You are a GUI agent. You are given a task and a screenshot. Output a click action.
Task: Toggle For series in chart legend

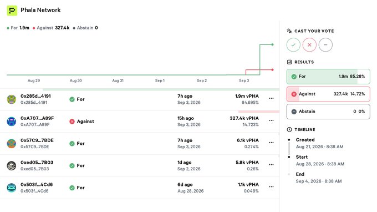(18, 28)
